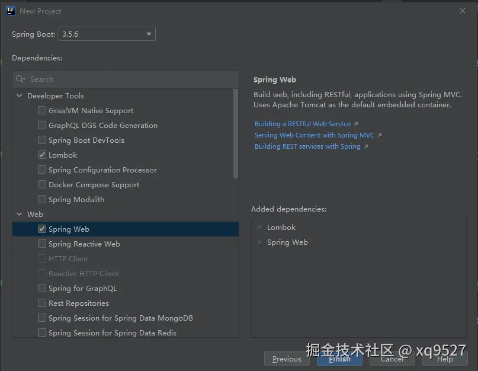Enable GraalVM Native Support checkbox
Viewport: 478px width, 371px height.
pos(42,110)
